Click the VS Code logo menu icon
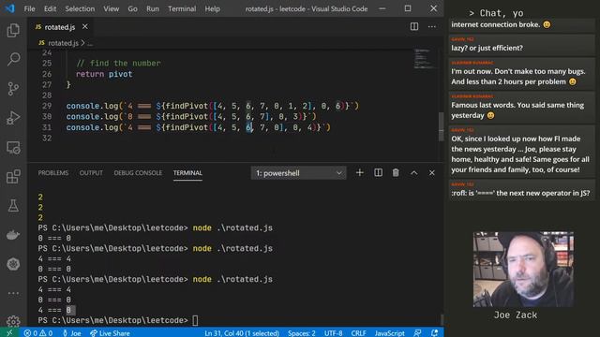600x337 pixels. click(x=10, y=8)
